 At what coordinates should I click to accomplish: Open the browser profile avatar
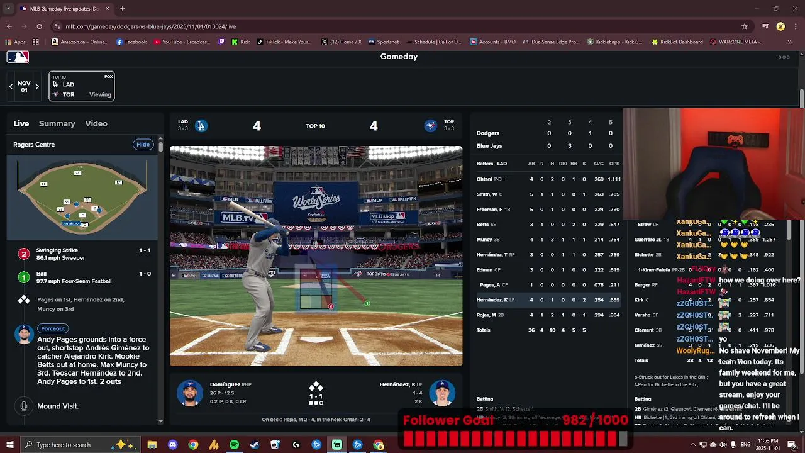pyautogui.click(x=780, y=26)
